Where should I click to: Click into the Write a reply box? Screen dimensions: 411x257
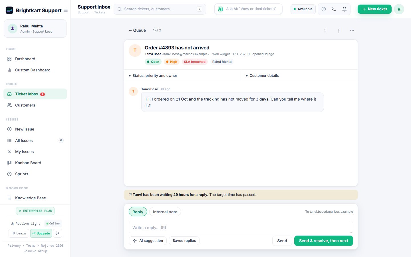241,227
